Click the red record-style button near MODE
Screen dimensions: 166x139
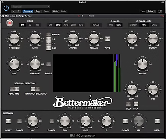(10, 23)
